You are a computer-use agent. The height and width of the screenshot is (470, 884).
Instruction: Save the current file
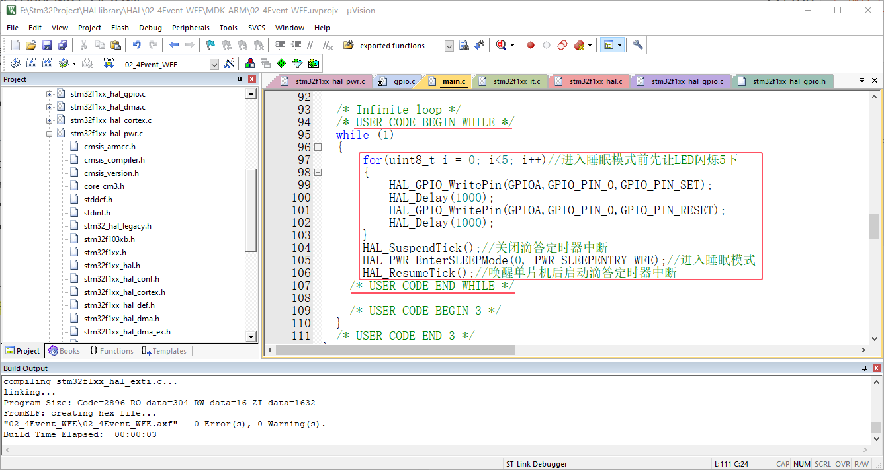click(47, 45)
